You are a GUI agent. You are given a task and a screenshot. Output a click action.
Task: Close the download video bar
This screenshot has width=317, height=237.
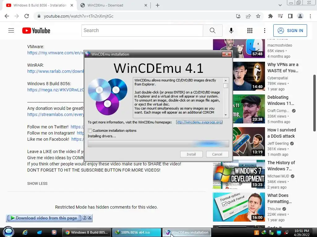point(89,218)
